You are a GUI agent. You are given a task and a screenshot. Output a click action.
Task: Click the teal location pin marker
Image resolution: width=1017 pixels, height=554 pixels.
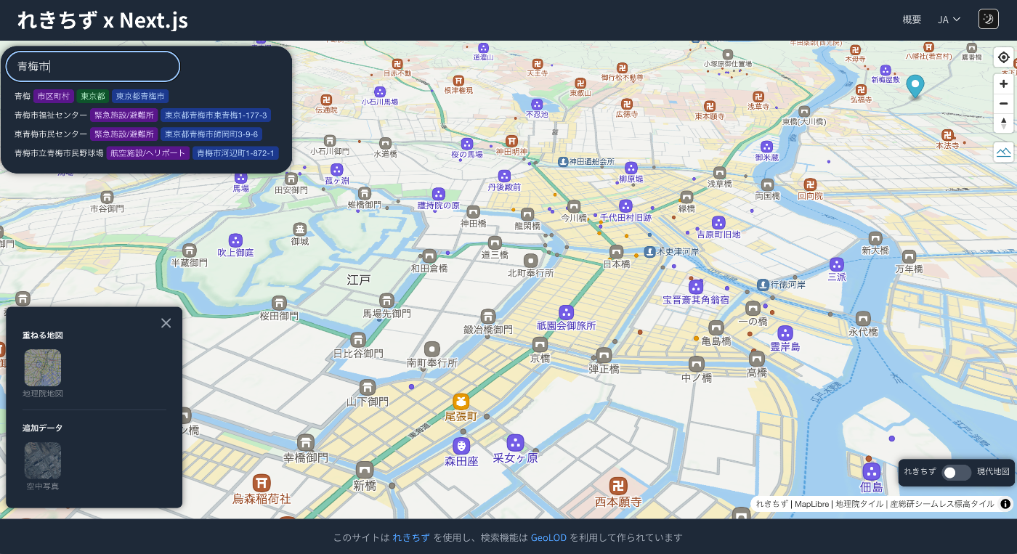point(915,86)
